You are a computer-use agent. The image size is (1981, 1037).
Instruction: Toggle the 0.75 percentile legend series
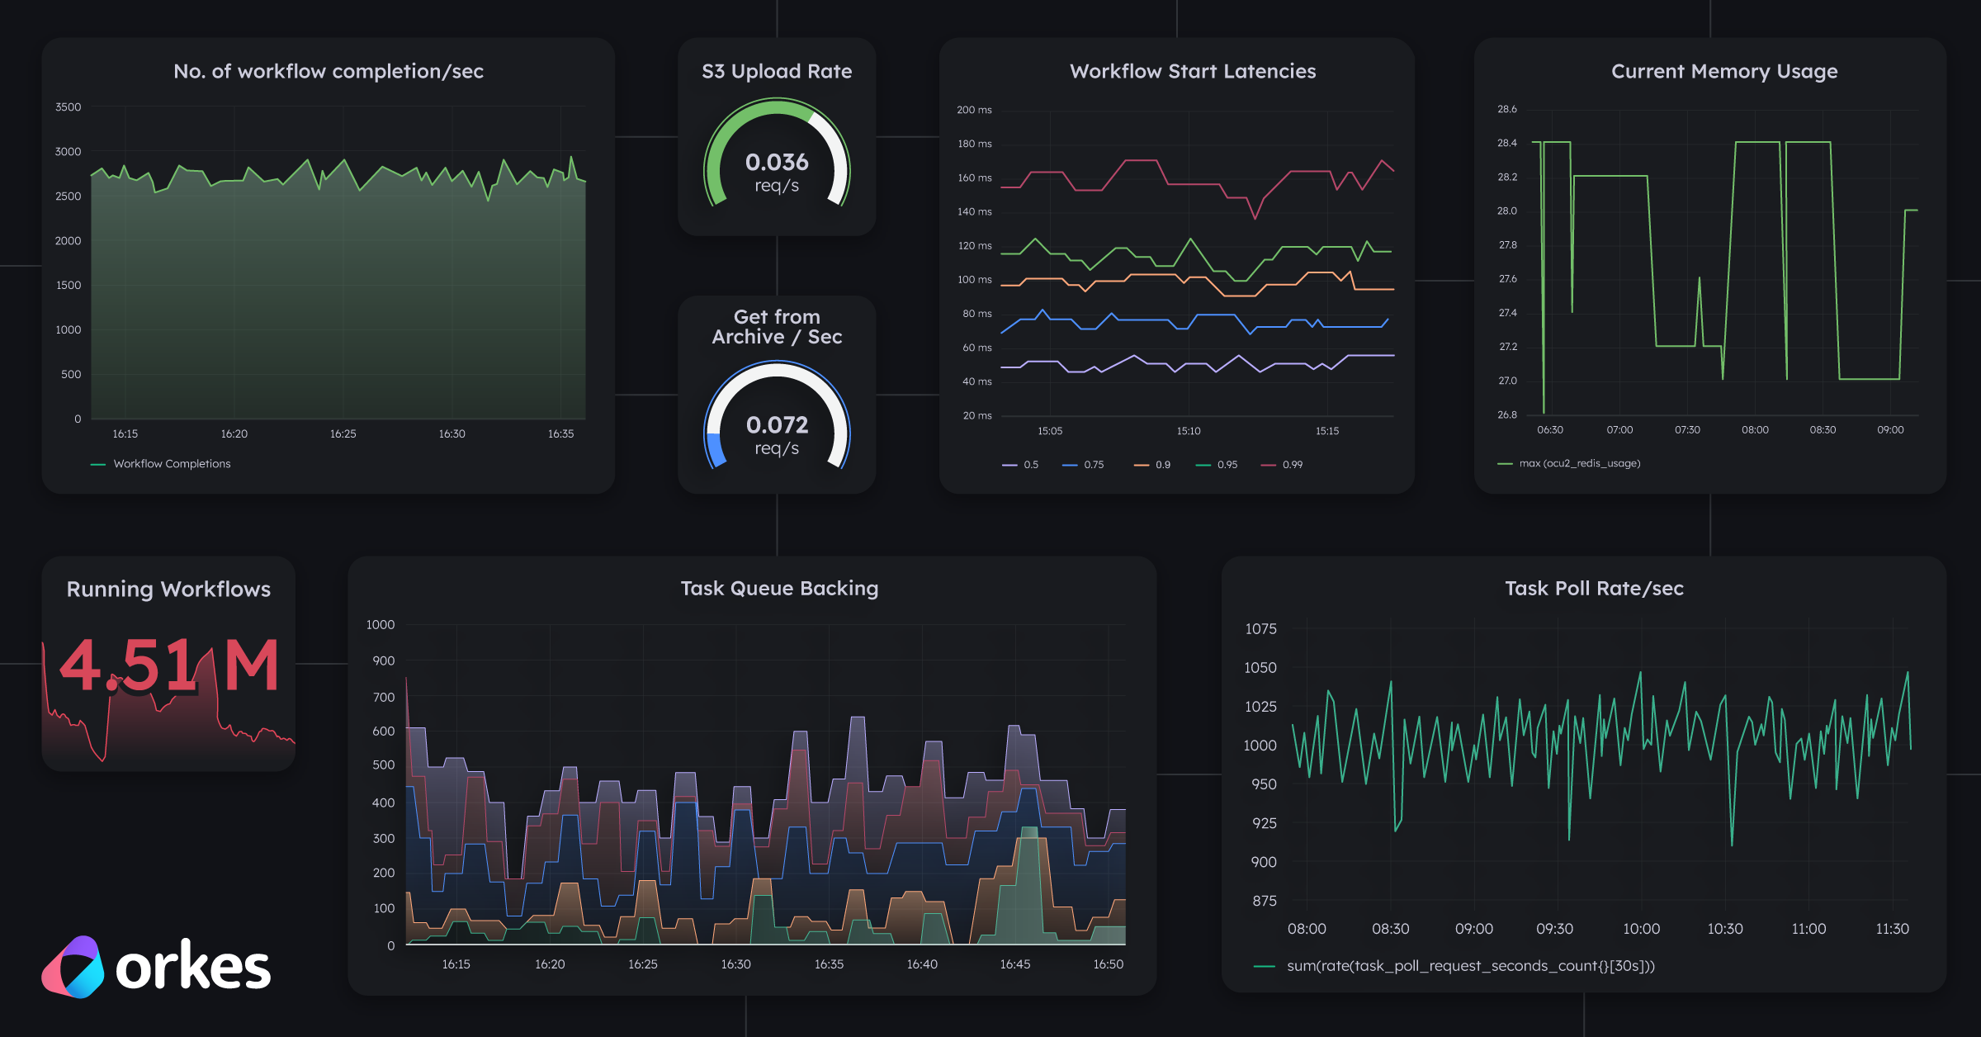point(1094,465)
